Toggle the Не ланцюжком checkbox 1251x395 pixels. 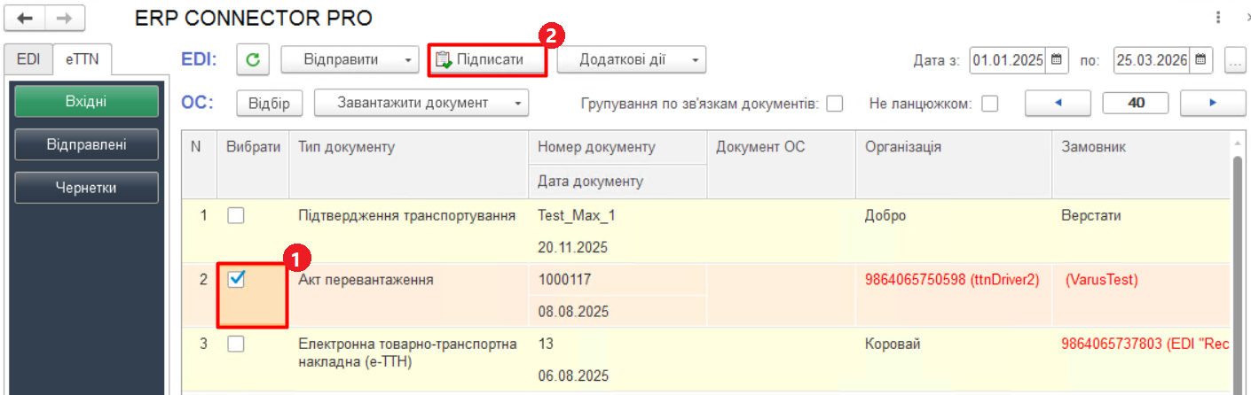click(x=990, y=104)
